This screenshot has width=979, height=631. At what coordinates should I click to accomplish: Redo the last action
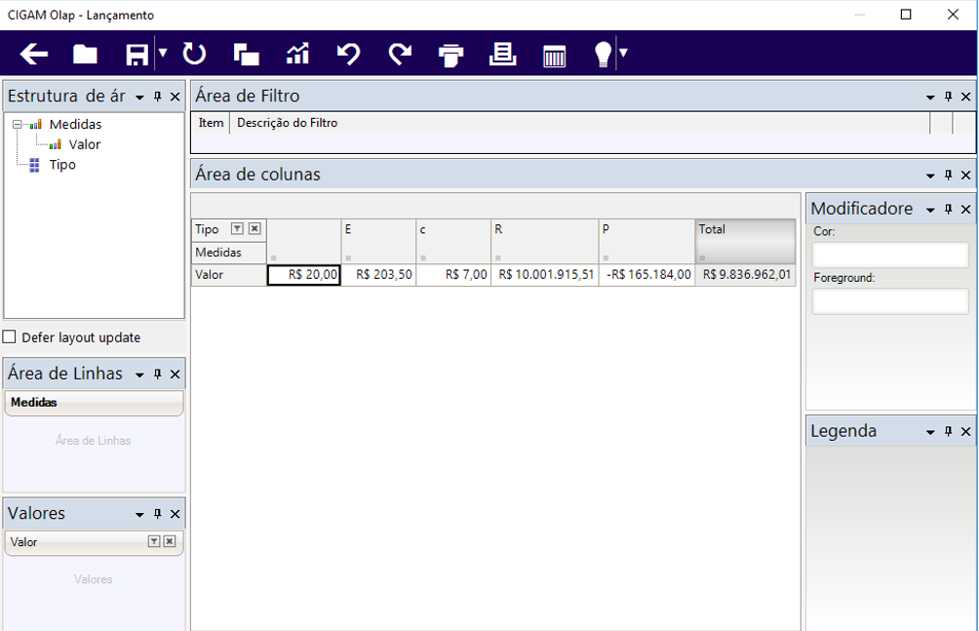click(400, 55)
